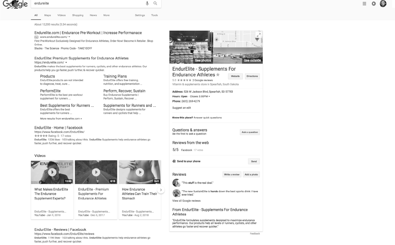
Task: Click the Feedback link
Action: click(255, 234)
